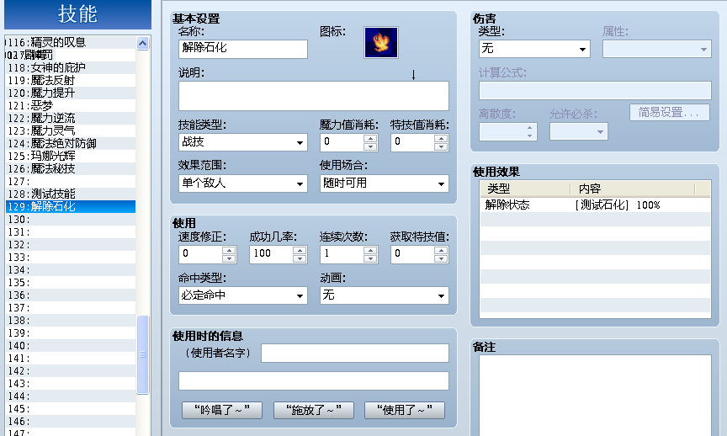This screenshot has height=436, width=727.
Task: Select skill 122:魔力逆流
Action: 71,119
